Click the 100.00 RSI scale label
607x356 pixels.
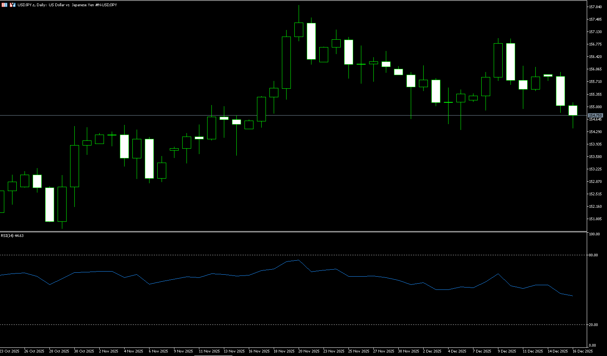click(594, 234)
